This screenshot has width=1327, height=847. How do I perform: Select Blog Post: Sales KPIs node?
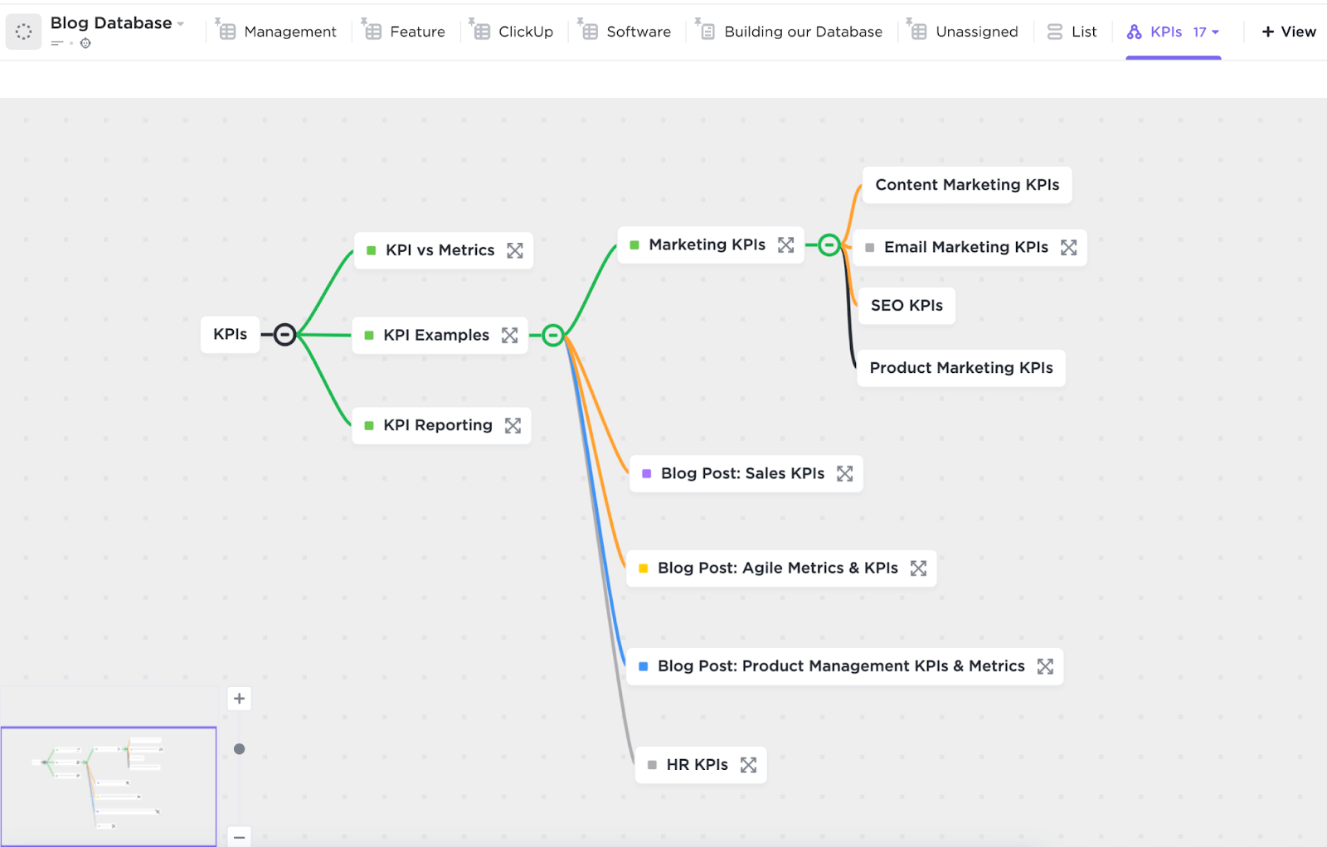(746, 473)
